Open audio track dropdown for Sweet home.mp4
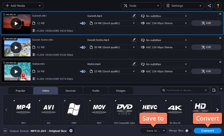The image size is (224, 136). click(164, 47)
